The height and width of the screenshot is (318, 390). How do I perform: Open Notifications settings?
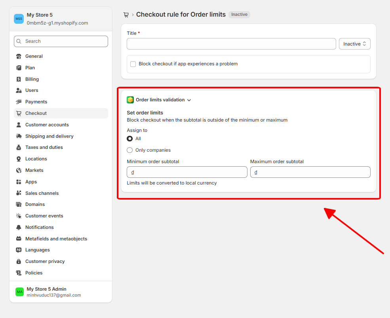coord(61,227)
